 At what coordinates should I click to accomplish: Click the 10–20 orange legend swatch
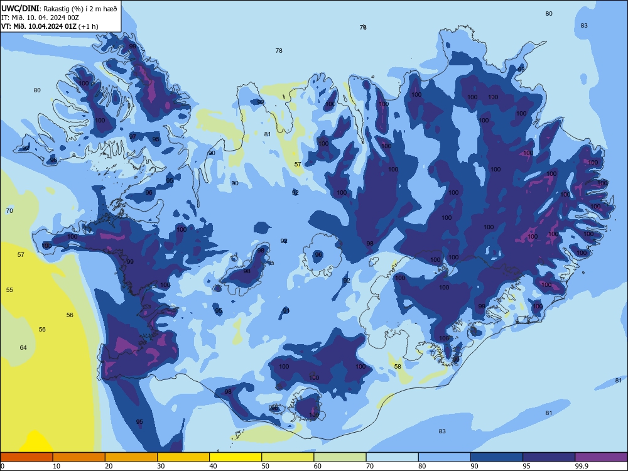click(x=79, y=457)
